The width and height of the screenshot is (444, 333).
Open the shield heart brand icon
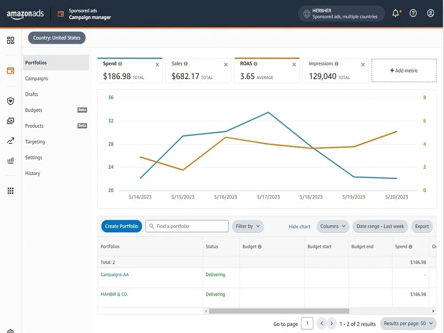11,101
